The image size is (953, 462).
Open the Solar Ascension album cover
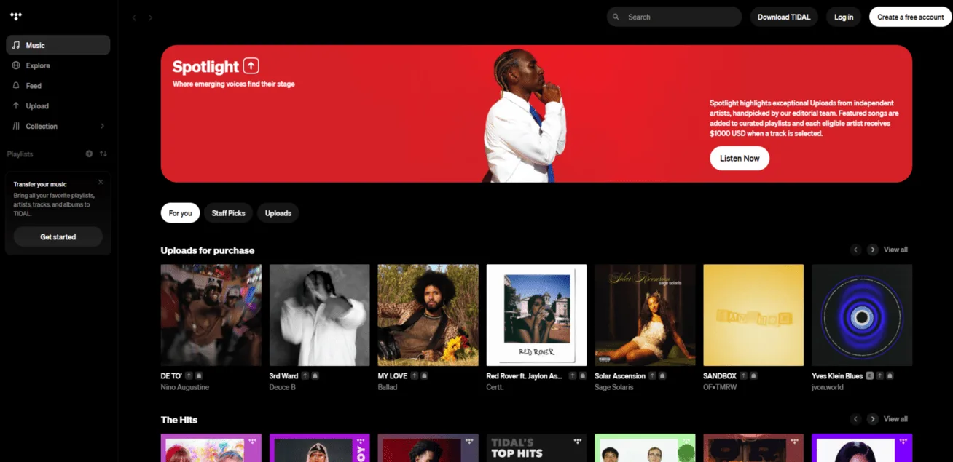(645, 315)
